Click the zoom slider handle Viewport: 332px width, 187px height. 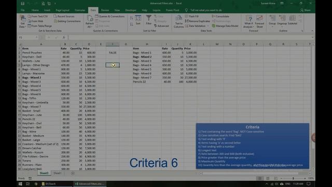293,178
